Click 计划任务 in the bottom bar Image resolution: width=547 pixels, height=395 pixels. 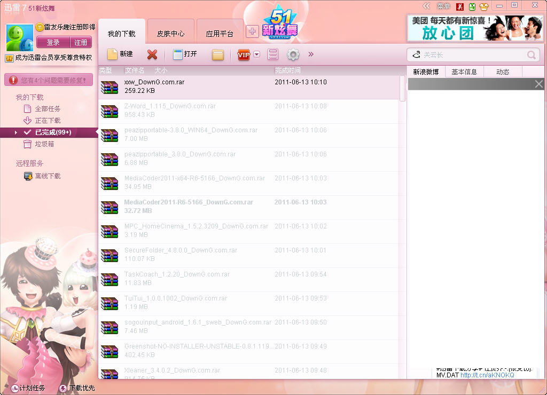coord(28,388)
